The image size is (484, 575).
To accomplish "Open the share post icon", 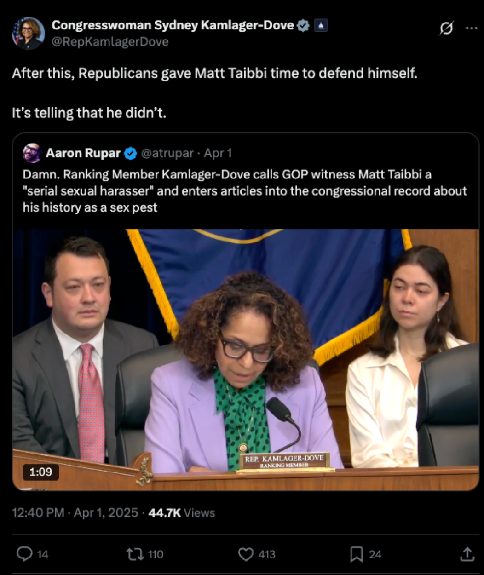I will point(467,554).
